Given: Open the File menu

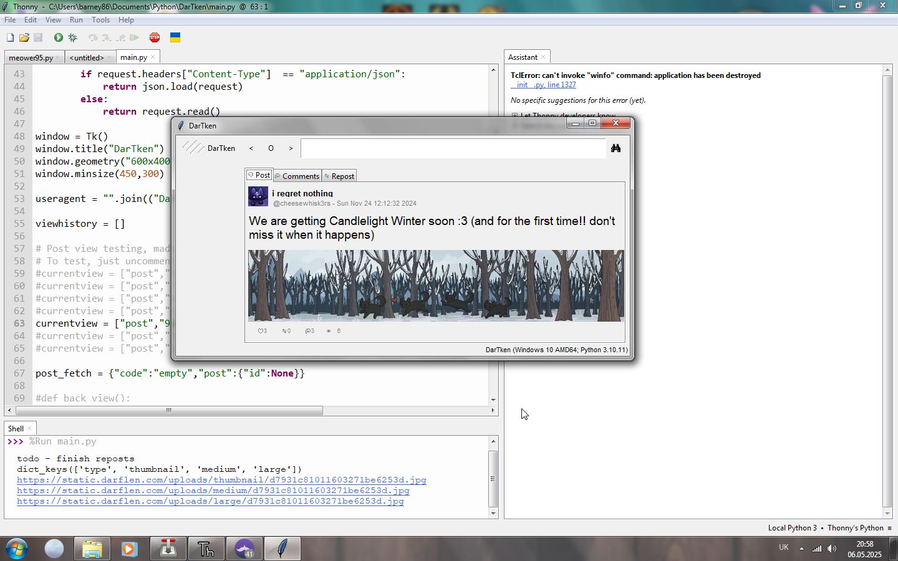Looking at the screenshot, I should pos(10,20).
